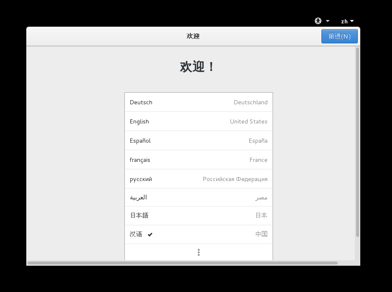
Task: Click the vertical scrollbar on the right
Action: click(x=357, y=142)
